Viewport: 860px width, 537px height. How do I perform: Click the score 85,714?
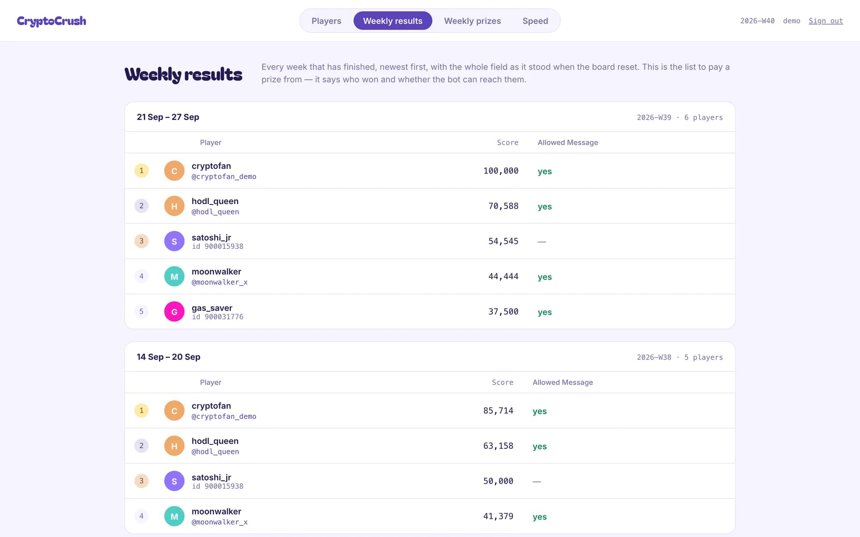[x=498, y=411]
